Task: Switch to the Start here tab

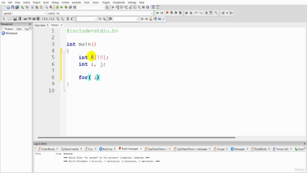Action: click(40, 25)
